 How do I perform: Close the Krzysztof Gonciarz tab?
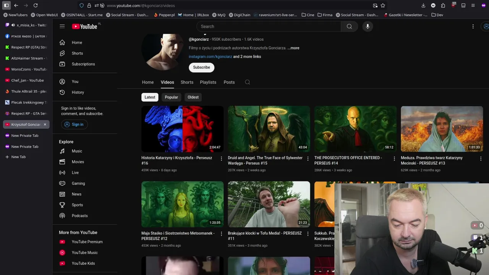[45, 125]
